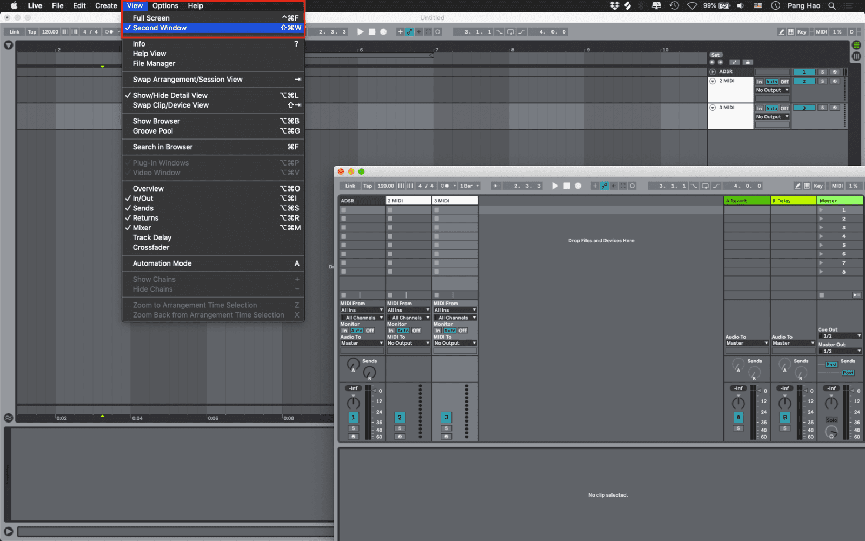This screenshot has width=865, height=541.
Task: Open the A Reverb Audio To dropdown
Action: coord(747,343)
